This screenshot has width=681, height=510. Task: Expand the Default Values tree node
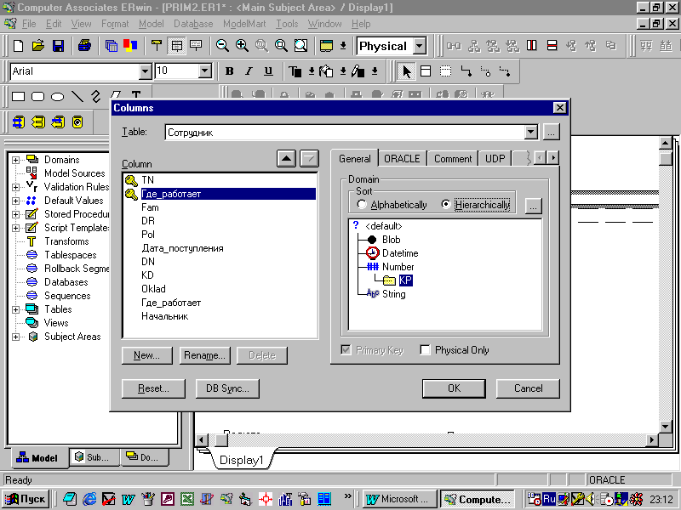15,201
